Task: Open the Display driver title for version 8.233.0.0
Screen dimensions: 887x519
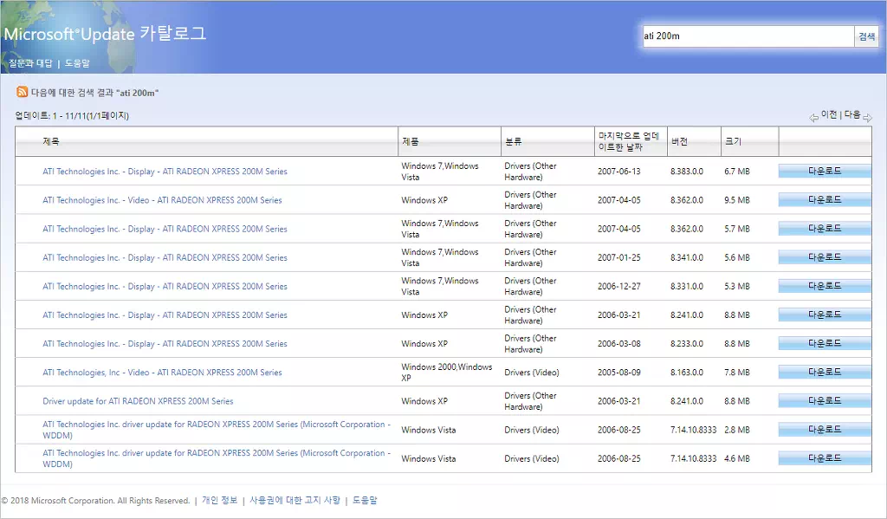Action: pos(165,344)
